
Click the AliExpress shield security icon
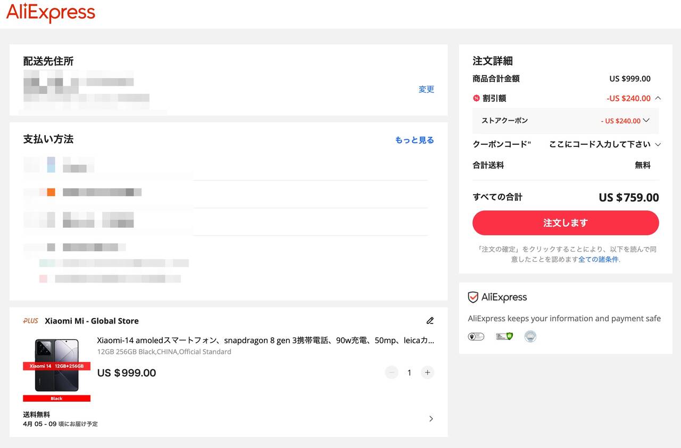pos(473,297)
